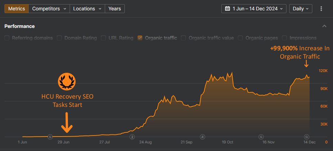Open the Competitors dropdown tab

point(49,9)
